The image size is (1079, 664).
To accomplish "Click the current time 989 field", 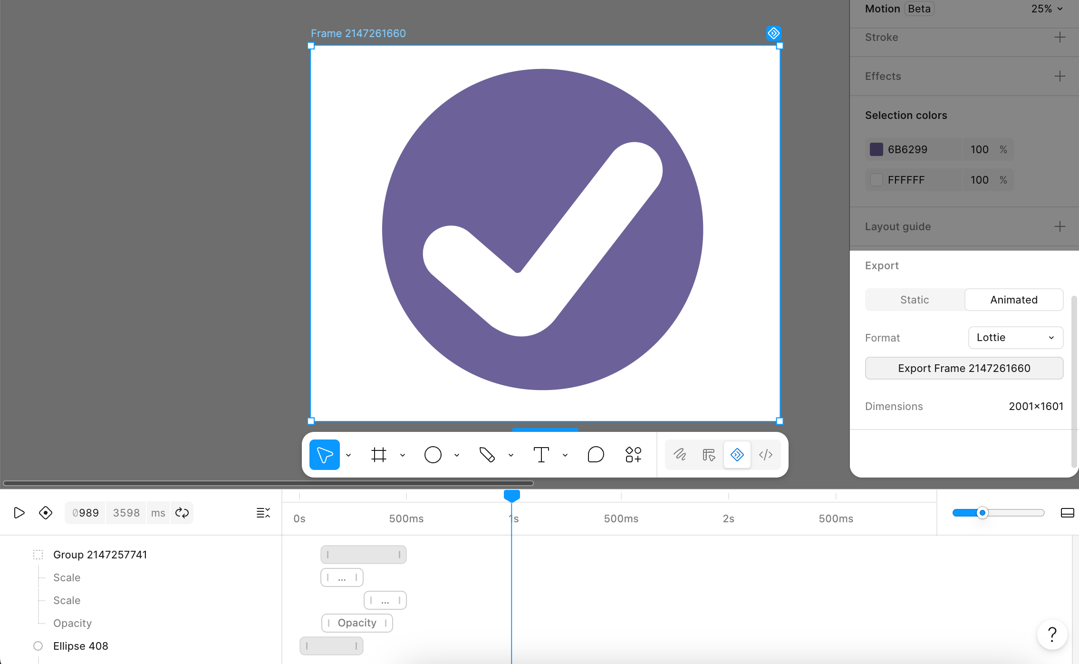I will 86,513.
